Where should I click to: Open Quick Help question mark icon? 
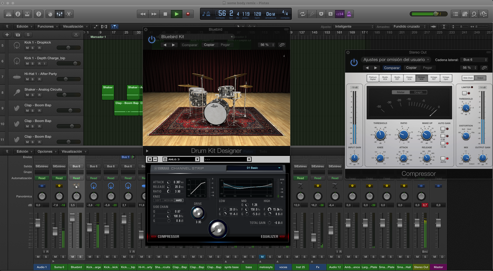[39, 14]
